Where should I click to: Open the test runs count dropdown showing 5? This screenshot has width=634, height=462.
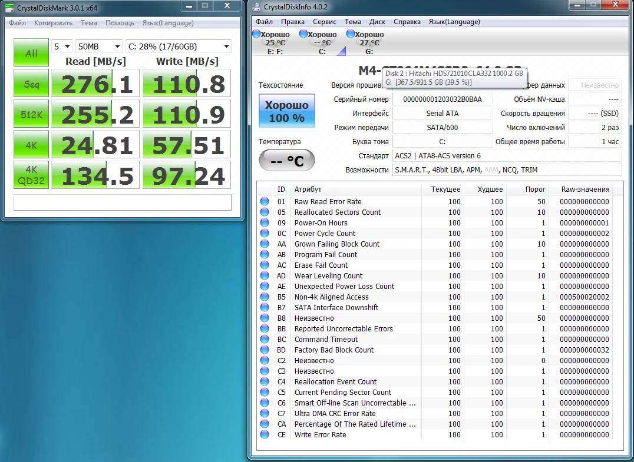pyautogui.click(x=62, y=46)
